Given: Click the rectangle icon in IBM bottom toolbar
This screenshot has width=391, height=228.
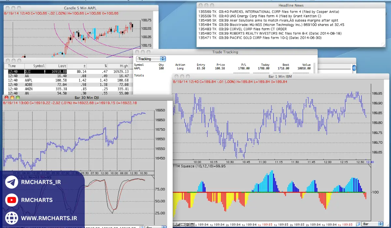Looking at the screenshot, I should pyautogui.click(x=183, y=224).
